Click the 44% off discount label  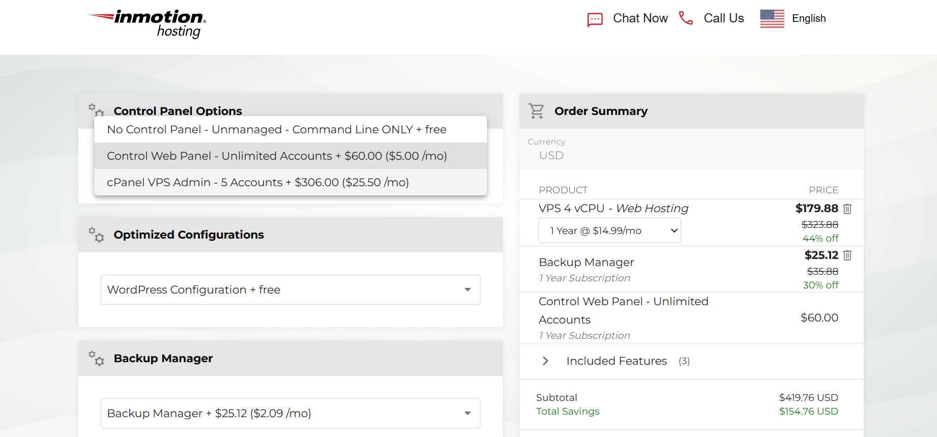pos(820,238)
